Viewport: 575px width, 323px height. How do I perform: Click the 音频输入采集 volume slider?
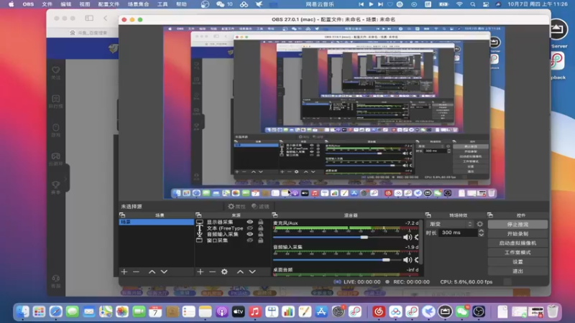[x=337, y=260]
